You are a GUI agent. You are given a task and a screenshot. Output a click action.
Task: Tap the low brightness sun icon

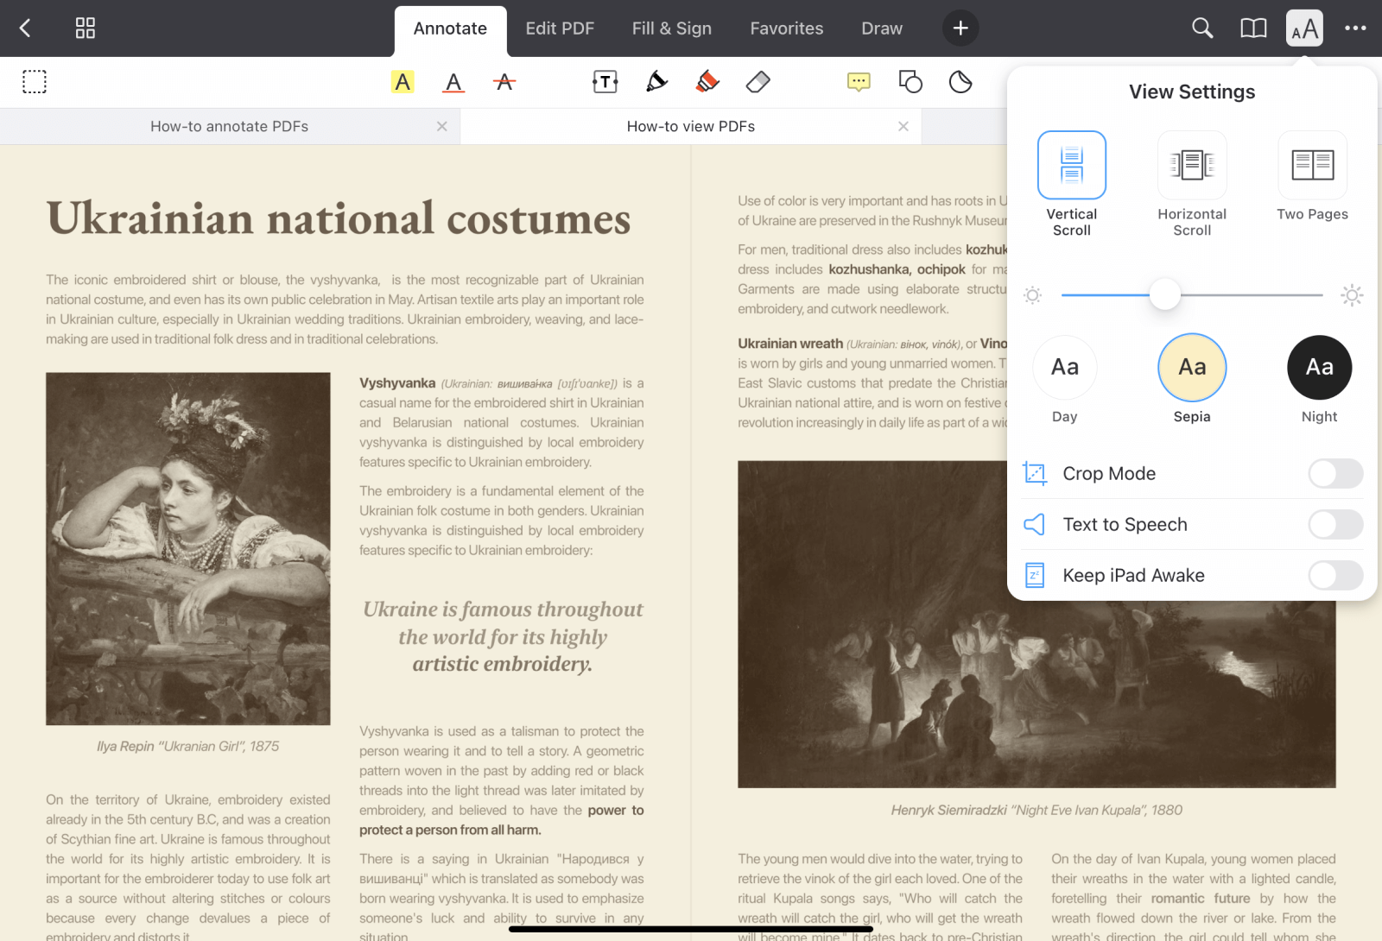(x=1032, y=295)
